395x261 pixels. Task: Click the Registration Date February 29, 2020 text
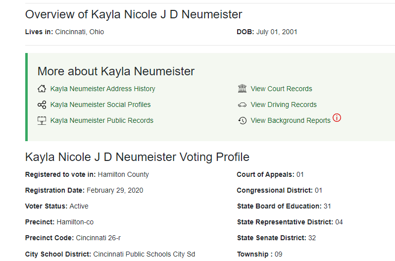tap(84, 190)
